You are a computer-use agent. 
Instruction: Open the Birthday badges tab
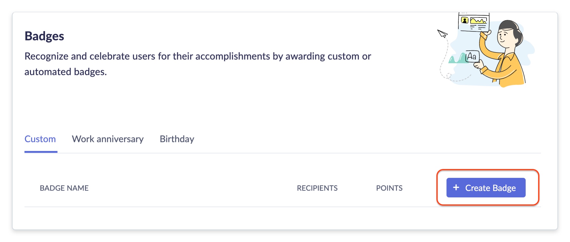(177, 139)
